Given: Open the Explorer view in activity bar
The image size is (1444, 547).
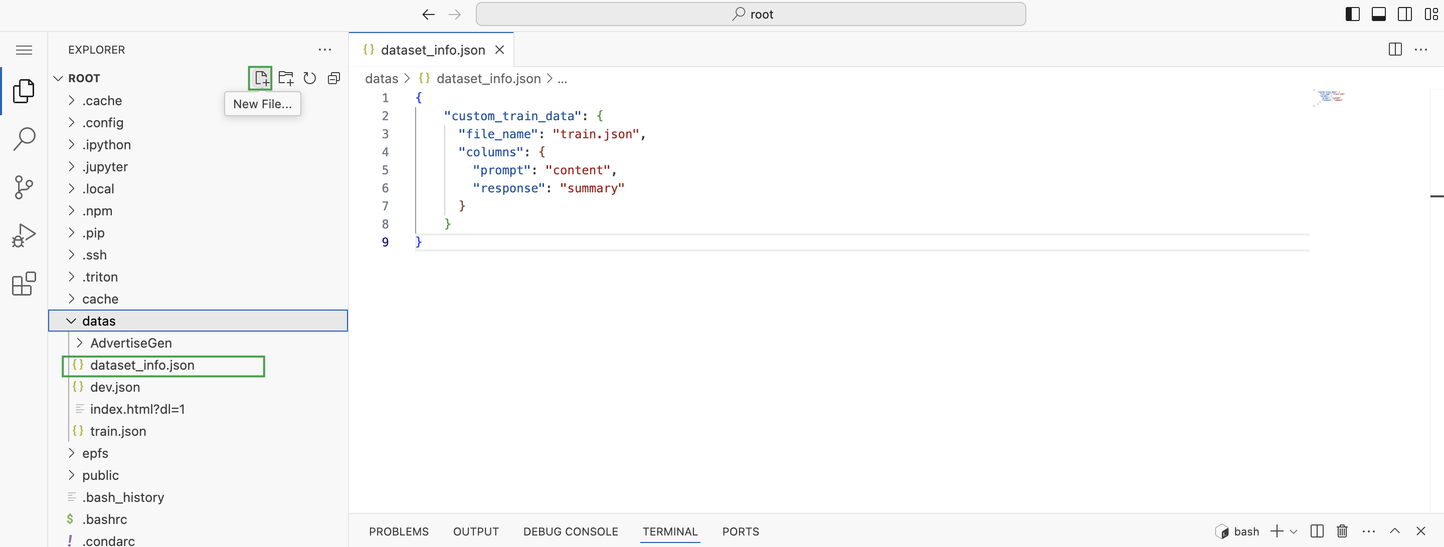Looking at the screenshot, I should tap(24, 91).
